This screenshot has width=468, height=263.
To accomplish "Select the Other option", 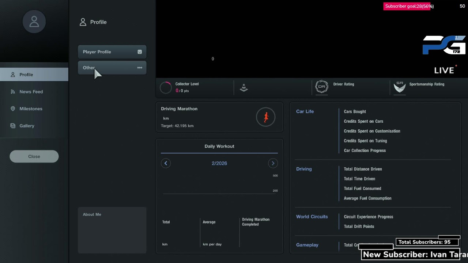I will coord(112,68).
